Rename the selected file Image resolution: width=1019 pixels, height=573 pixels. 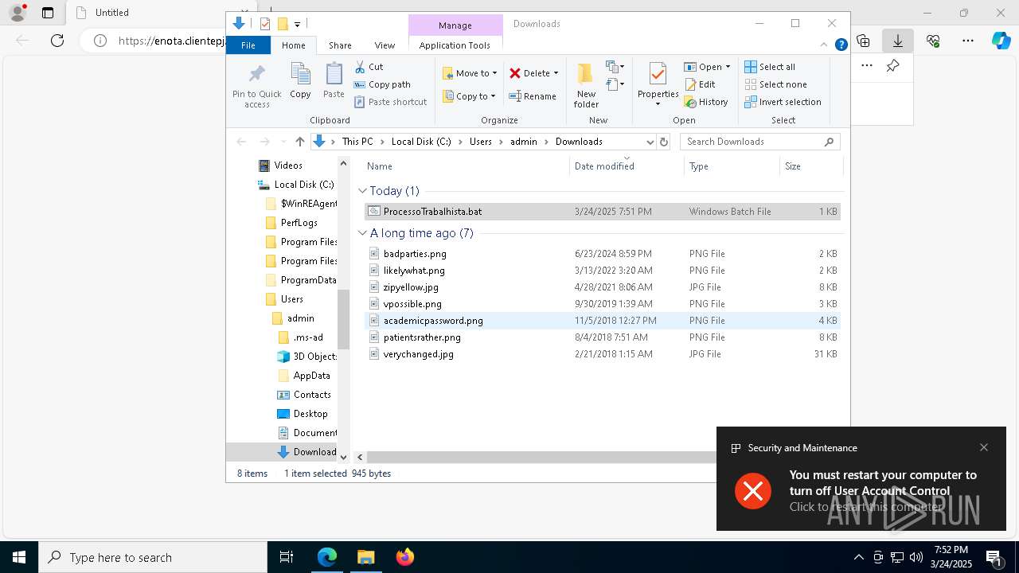[532, 96]
